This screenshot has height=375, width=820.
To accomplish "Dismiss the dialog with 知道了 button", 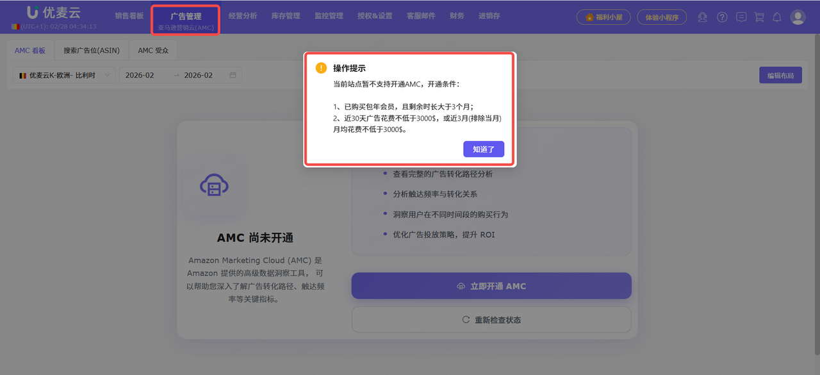I will click(484, 149).
